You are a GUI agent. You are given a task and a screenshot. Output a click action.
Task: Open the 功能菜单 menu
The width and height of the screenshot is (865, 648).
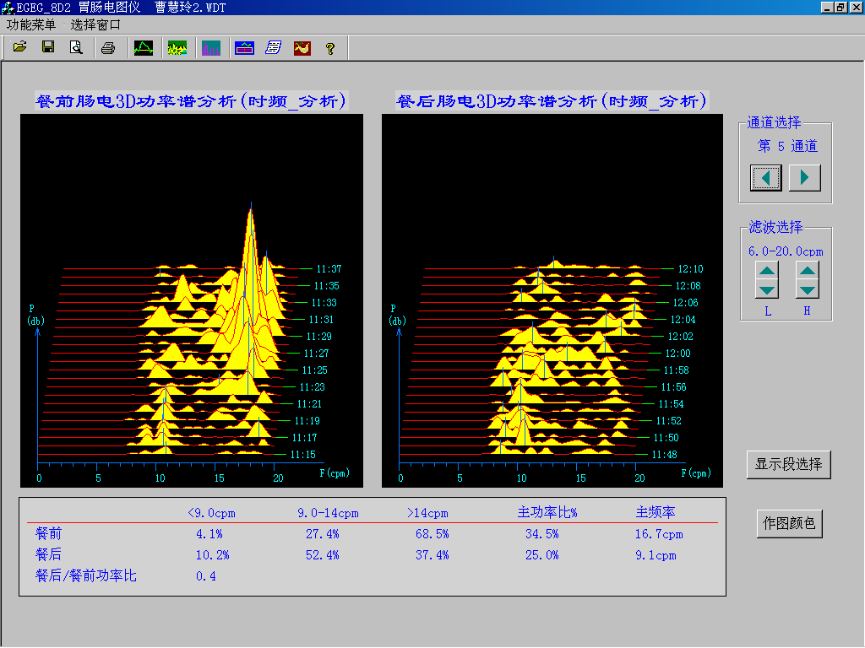tap(31, 25)
